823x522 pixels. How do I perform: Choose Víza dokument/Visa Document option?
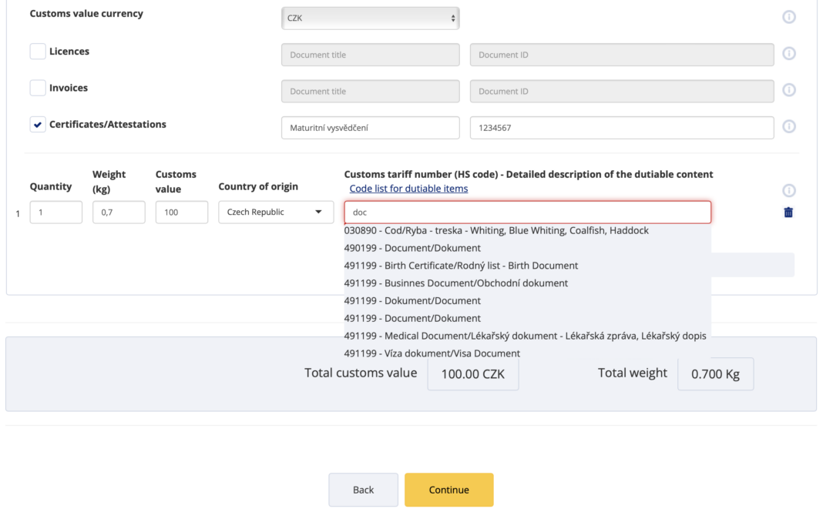pyautogui.click(x=432, y=353)
